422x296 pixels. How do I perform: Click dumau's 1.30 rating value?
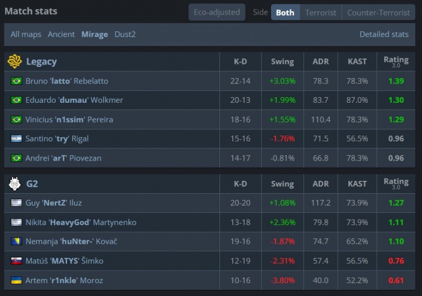[396, 100]
